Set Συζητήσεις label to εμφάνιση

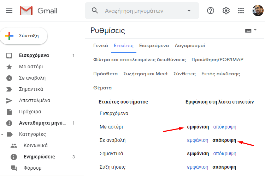coord(198,167)
